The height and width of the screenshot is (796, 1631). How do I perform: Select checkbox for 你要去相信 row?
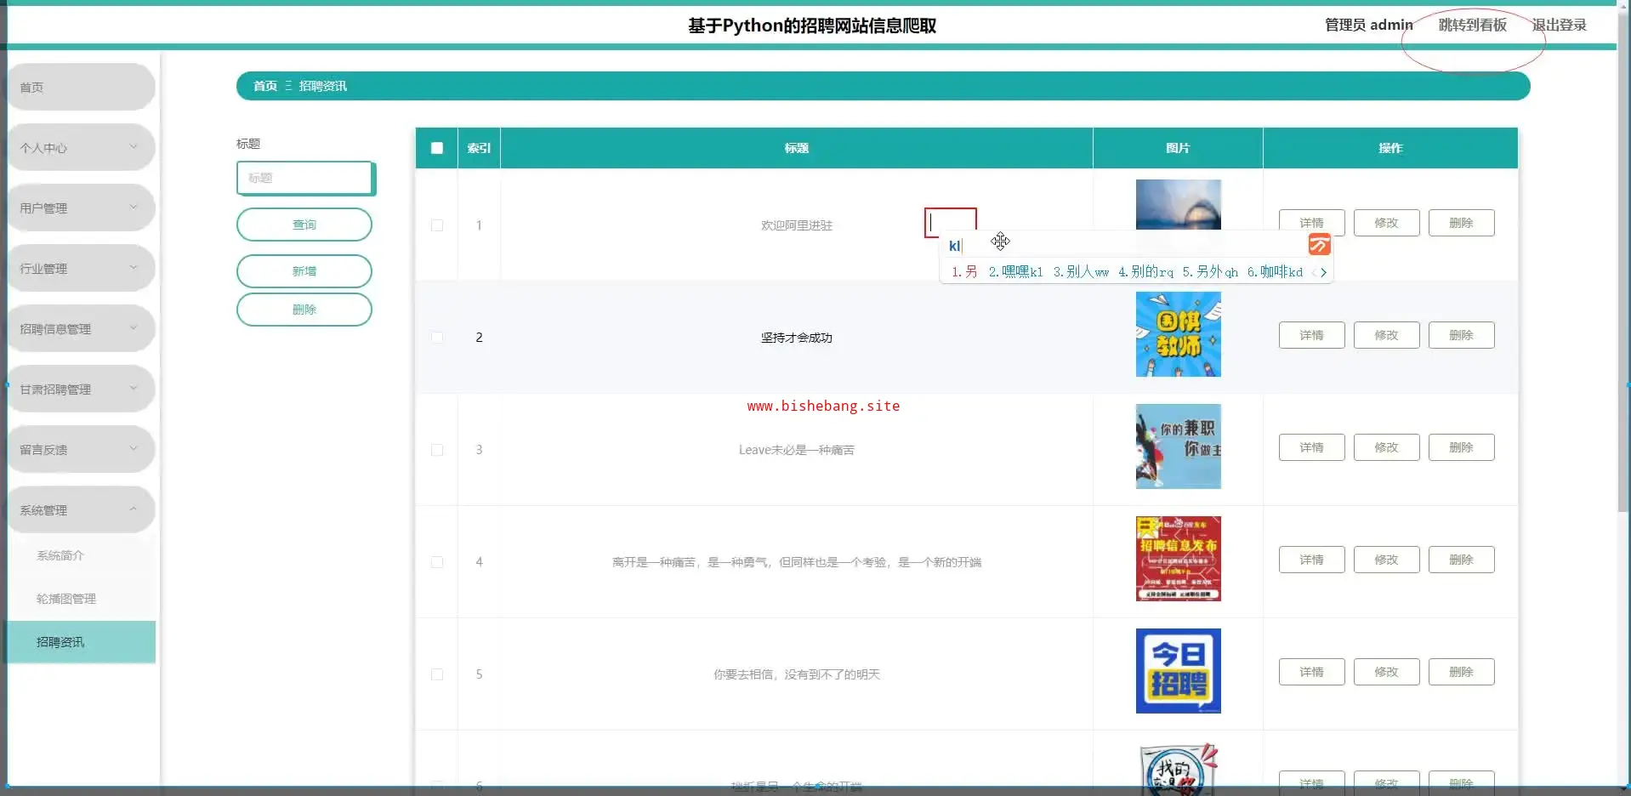tap(437, 674)
